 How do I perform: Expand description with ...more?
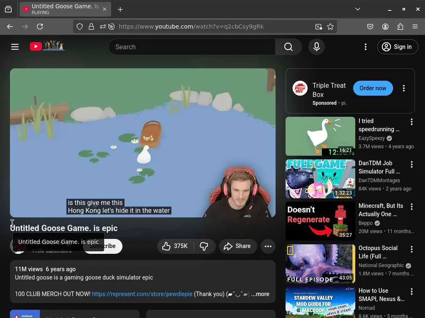[x=260, y=294]
